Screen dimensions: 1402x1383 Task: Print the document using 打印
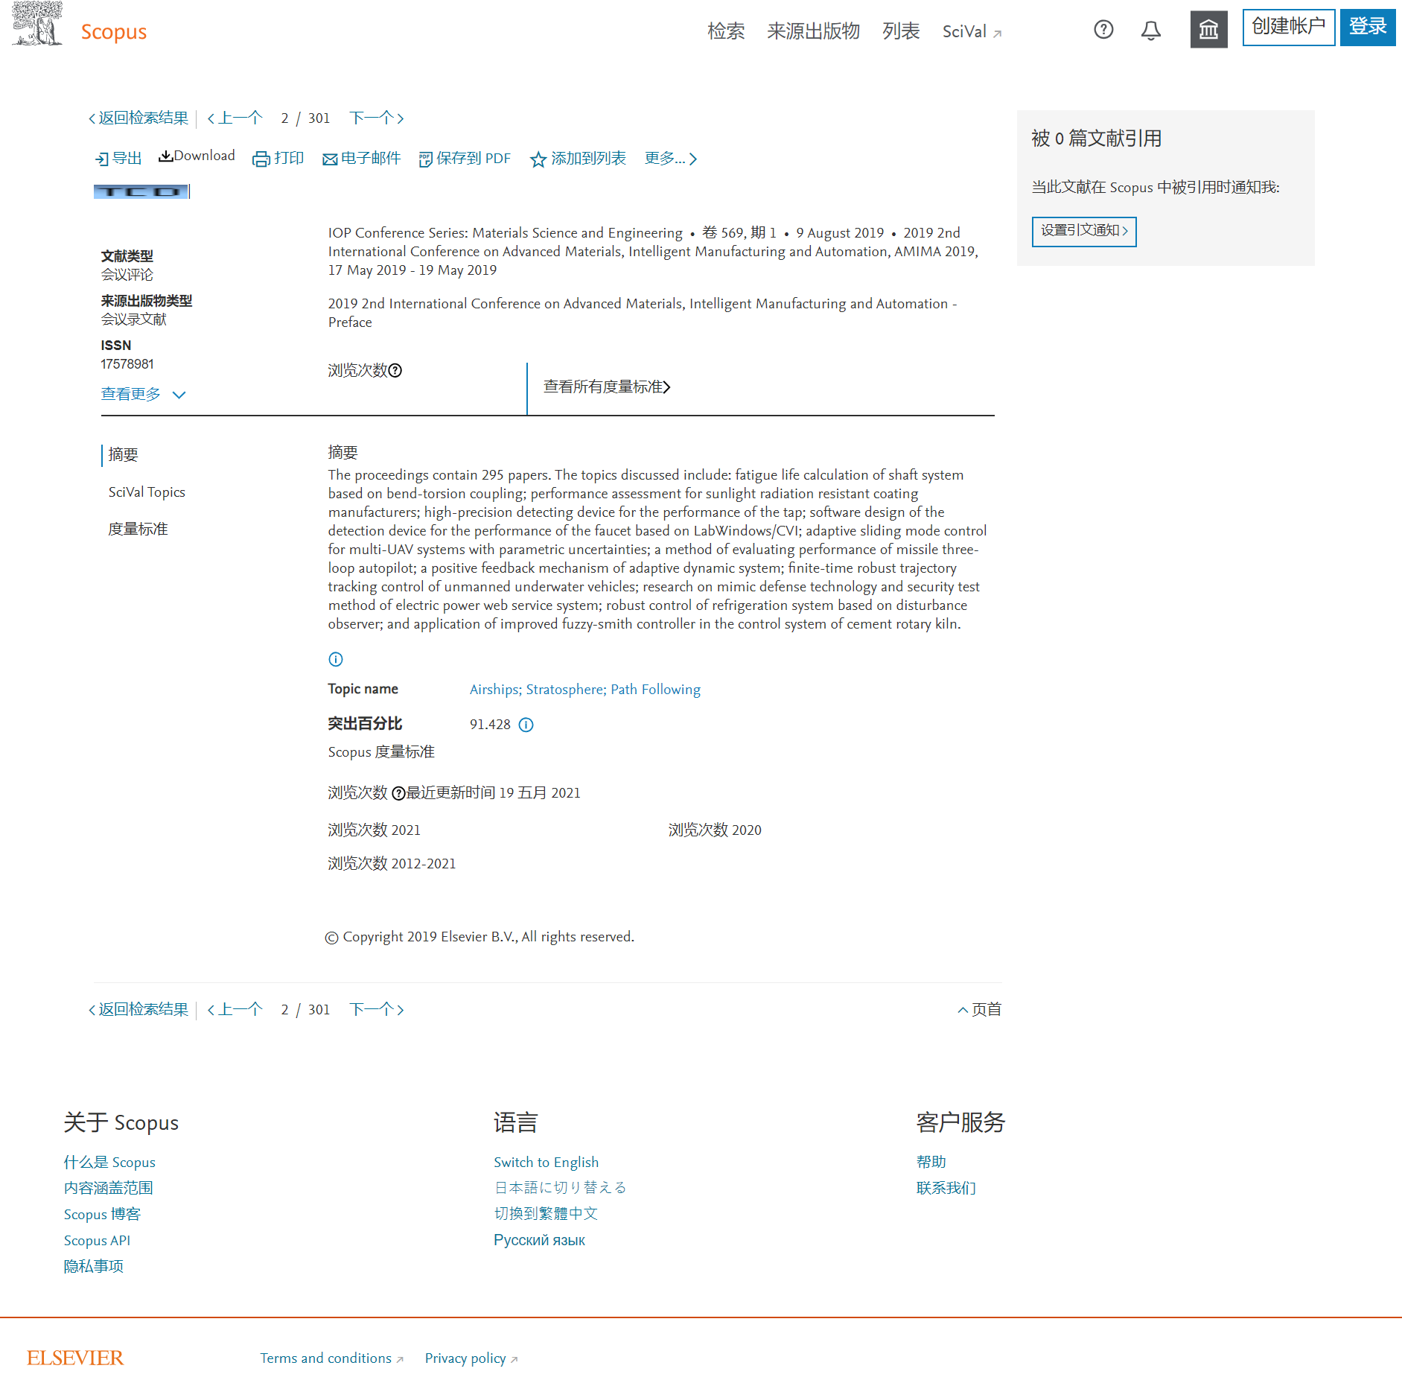point(278,159)
